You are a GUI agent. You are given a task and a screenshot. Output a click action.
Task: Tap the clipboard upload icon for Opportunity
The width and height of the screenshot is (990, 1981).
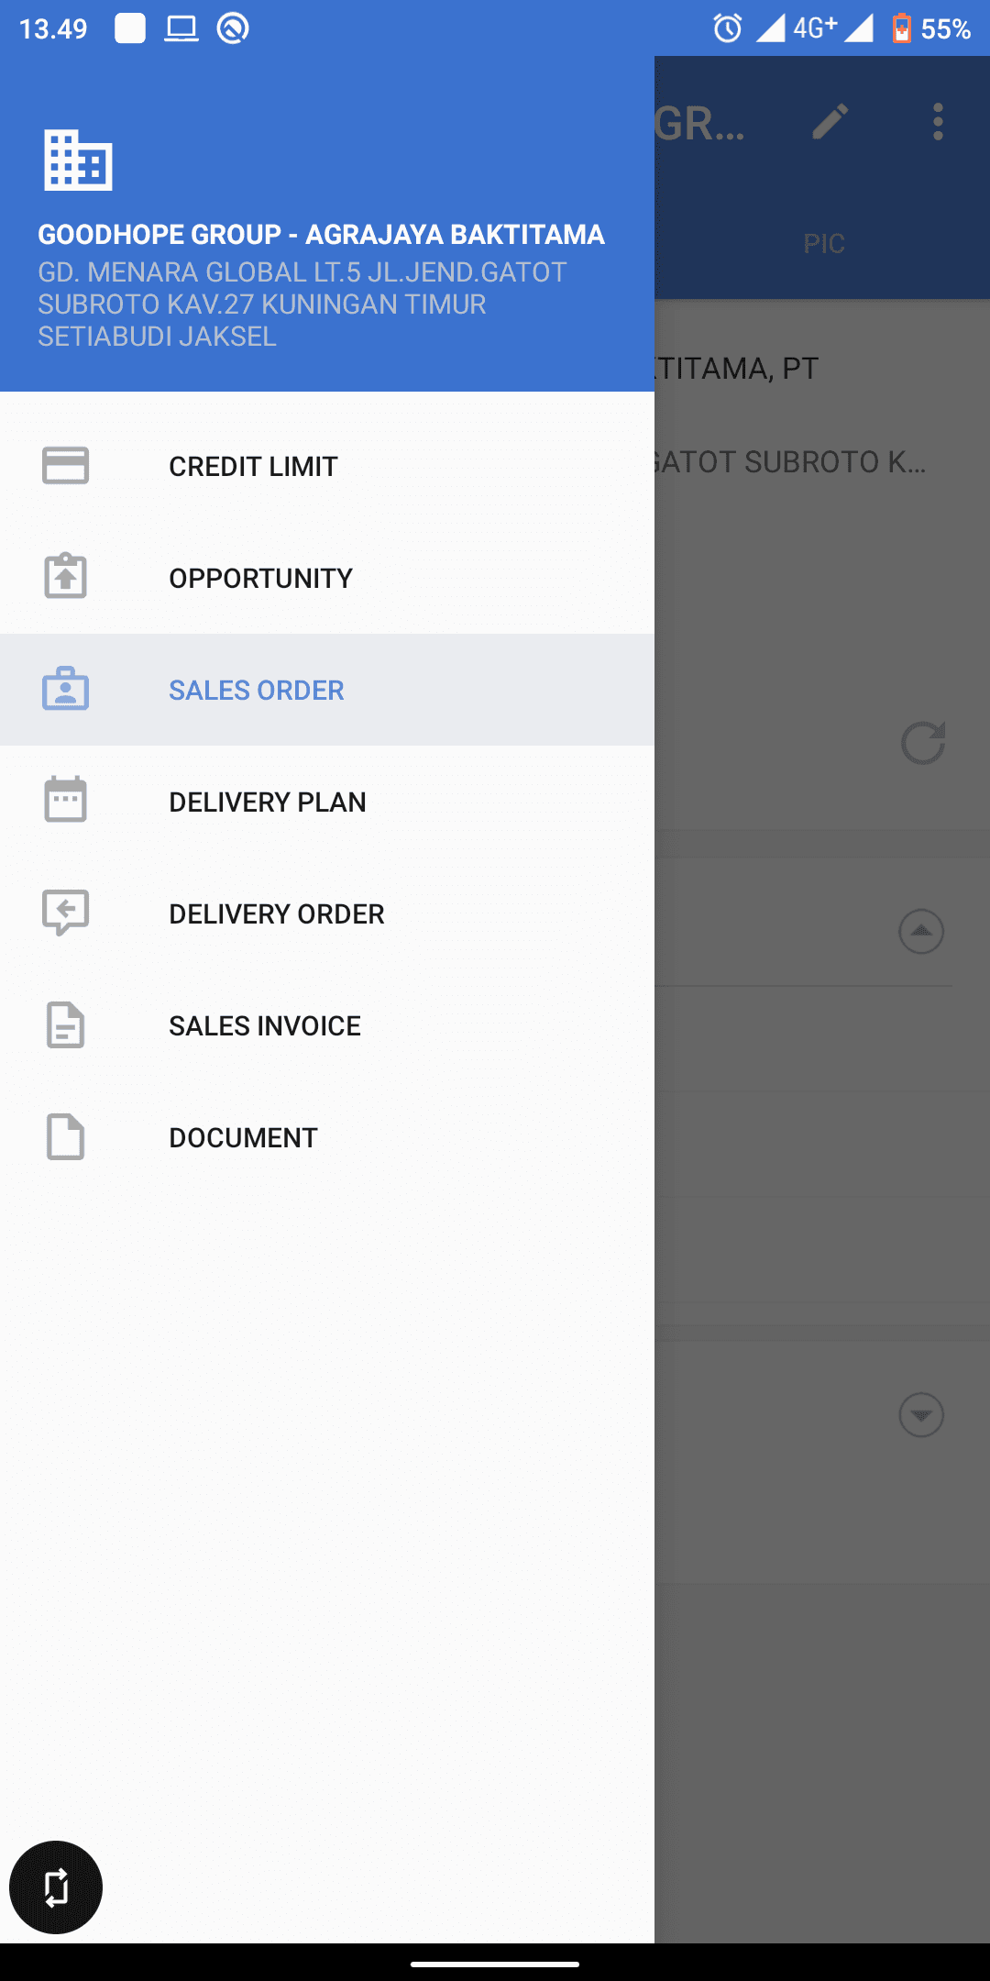[65, 576]
